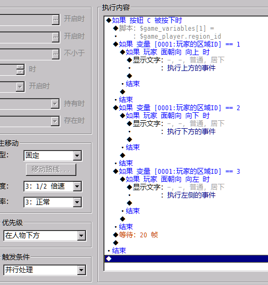Screen dimensions: 268x285
Task: Click the 移动路线... button
Action: pyautogui.click(x=51, y=170)
